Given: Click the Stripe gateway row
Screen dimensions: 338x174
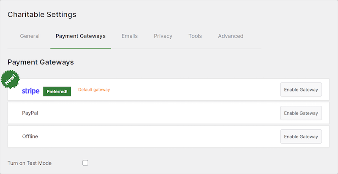Looking at the screenshot, I should pyautogui.click(x=168, y=89).
